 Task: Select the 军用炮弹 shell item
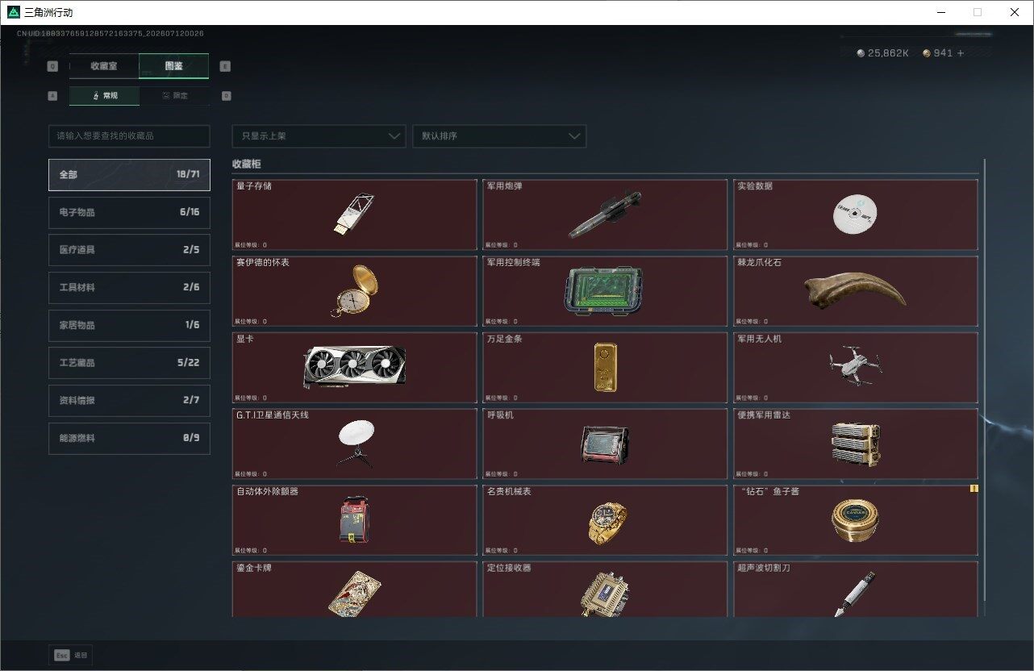tap(605, 215)
